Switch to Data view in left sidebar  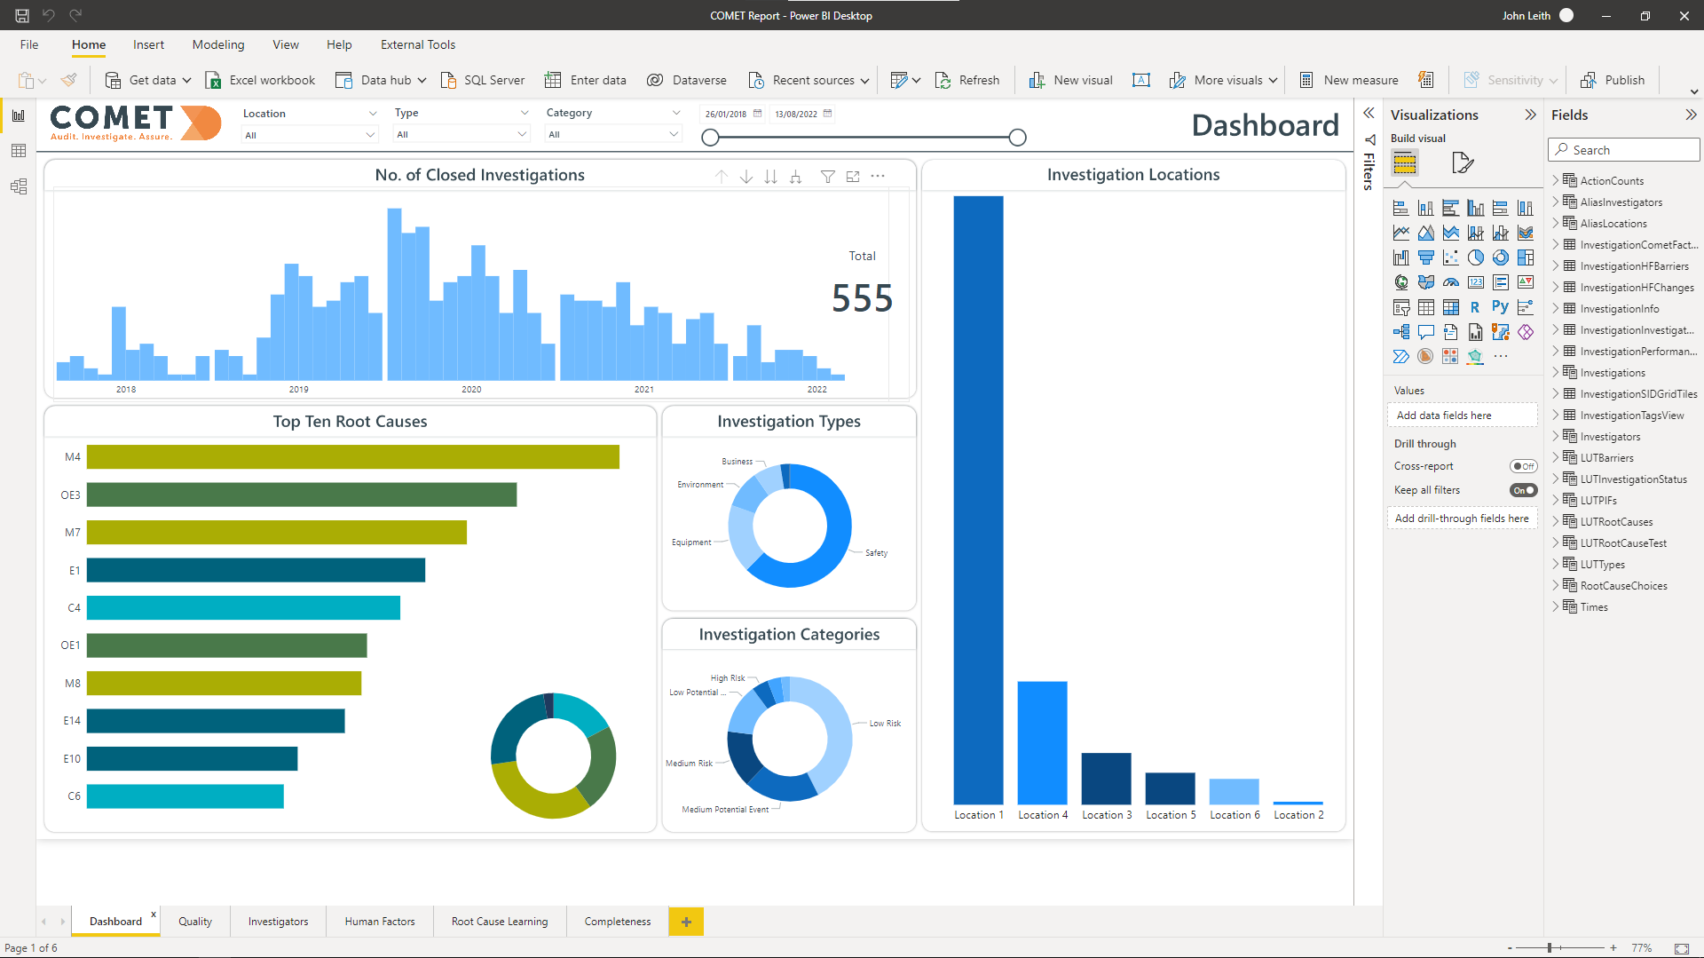pyautogui.click(x=19, y=151)
